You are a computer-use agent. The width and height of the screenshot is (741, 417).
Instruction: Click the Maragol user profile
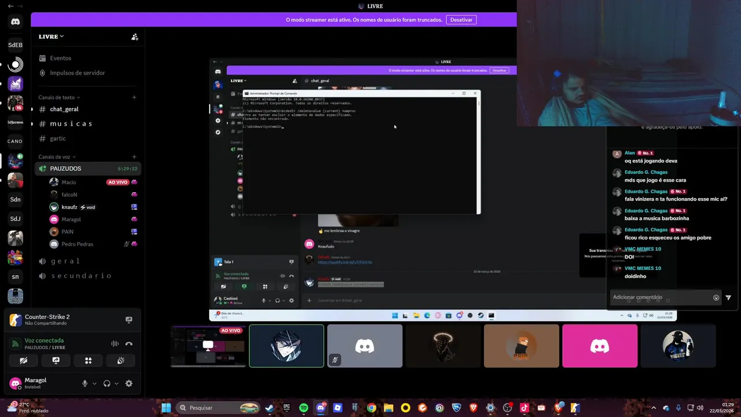(41, 383)
